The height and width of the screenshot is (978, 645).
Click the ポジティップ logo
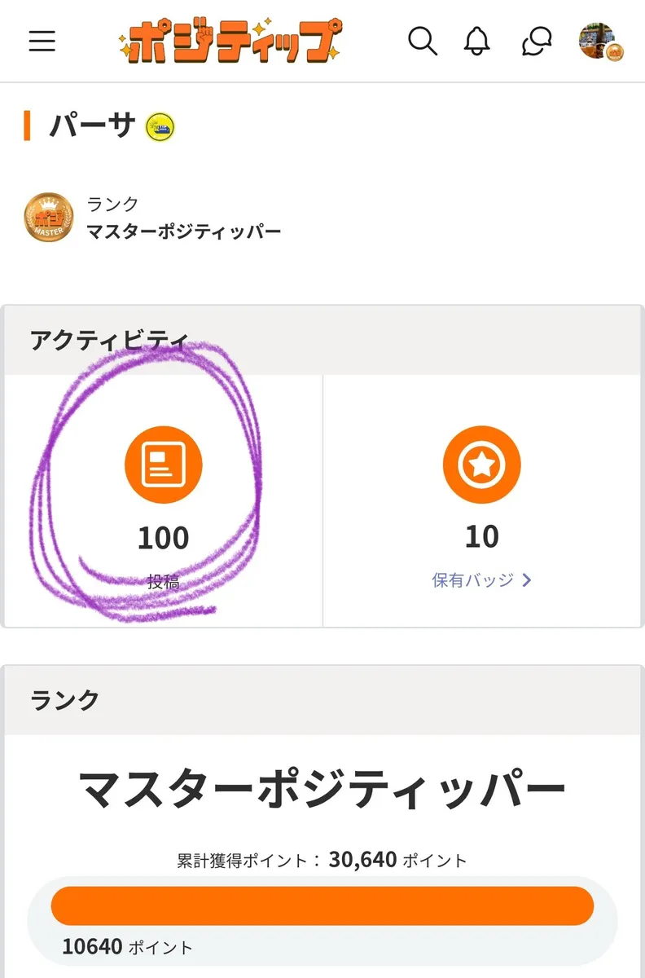[229, 41]
